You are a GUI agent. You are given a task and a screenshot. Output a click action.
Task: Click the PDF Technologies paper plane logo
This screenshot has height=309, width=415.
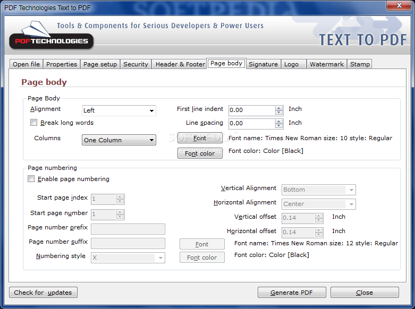[51, 35]
